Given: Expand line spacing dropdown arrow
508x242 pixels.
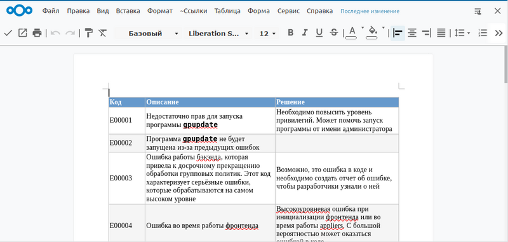Looking at the screenshot, I should click(x=469, y=34).
